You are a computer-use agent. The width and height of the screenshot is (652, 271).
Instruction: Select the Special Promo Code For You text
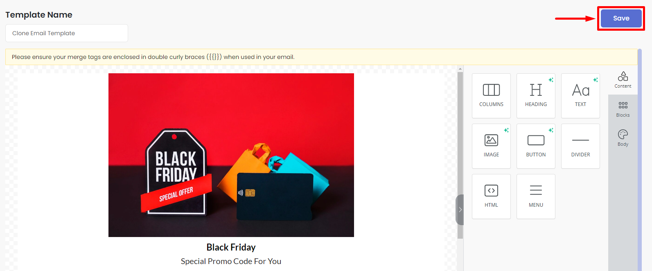tap(231, 261)
